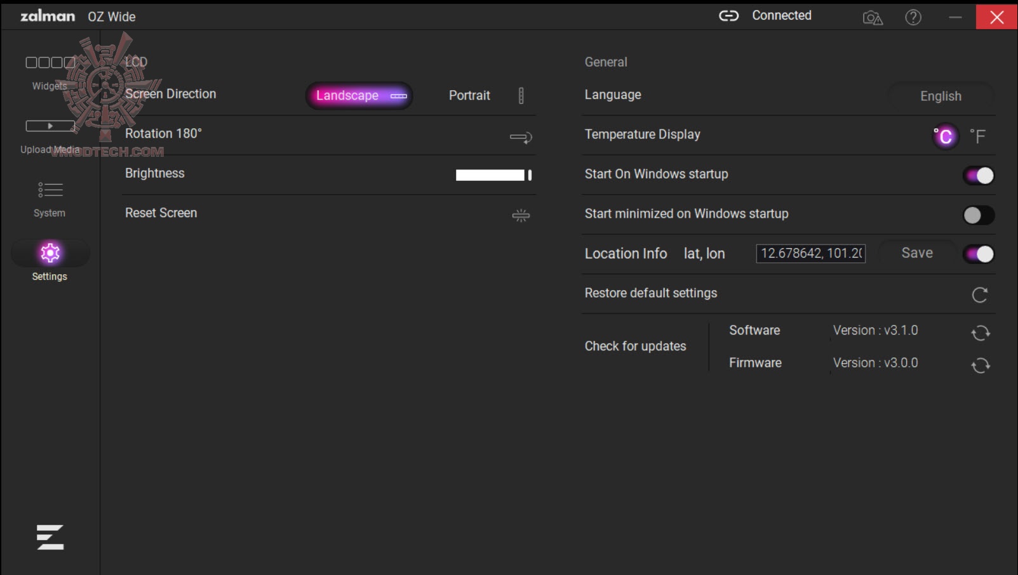Open the help question mark icon
Screen dimensions: 1018x575
tap(913, 17)
